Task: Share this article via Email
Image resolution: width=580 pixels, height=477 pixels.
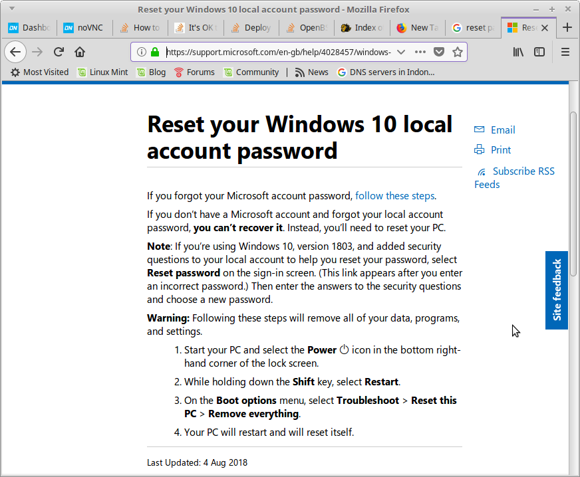Action: coord(495,130)
